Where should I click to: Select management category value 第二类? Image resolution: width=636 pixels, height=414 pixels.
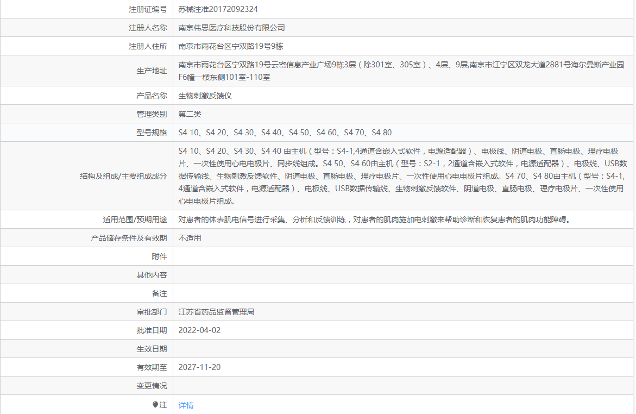[190, 114]
